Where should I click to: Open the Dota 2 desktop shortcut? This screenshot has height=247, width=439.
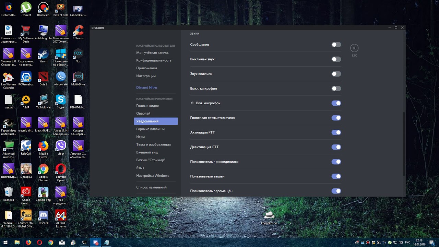coord(43,79)
